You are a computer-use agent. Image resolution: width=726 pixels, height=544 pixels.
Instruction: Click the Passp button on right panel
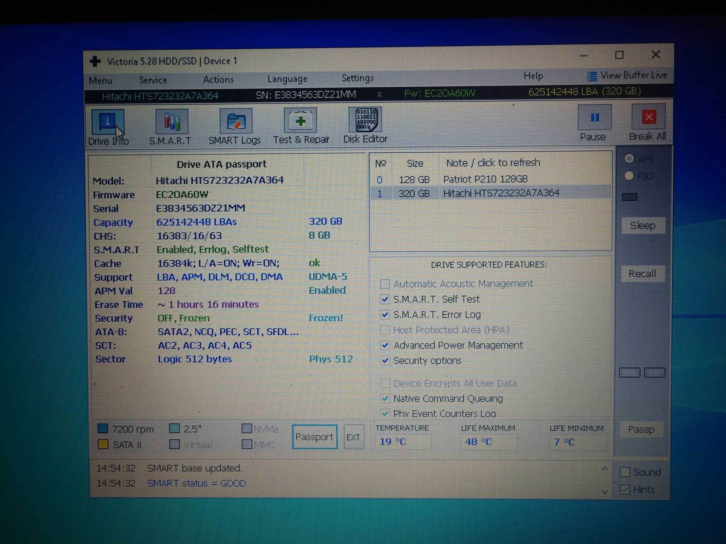coord(641,430)
